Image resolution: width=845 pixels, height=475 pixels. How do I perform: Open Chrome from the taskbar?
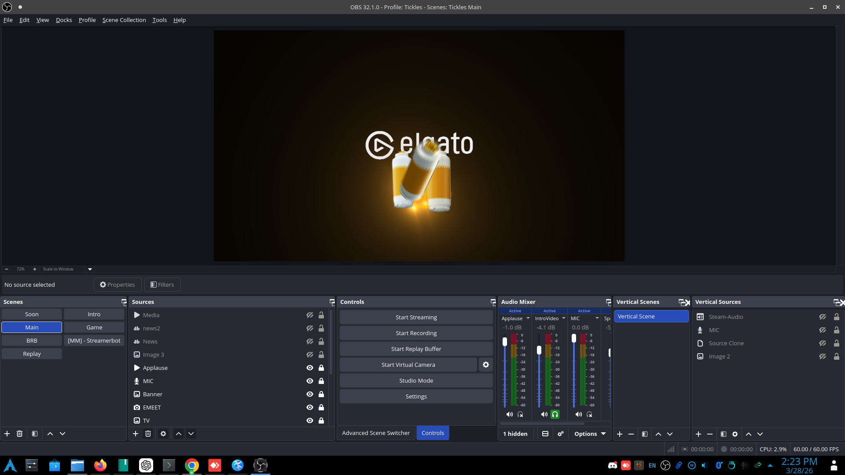tap(192, 465)
